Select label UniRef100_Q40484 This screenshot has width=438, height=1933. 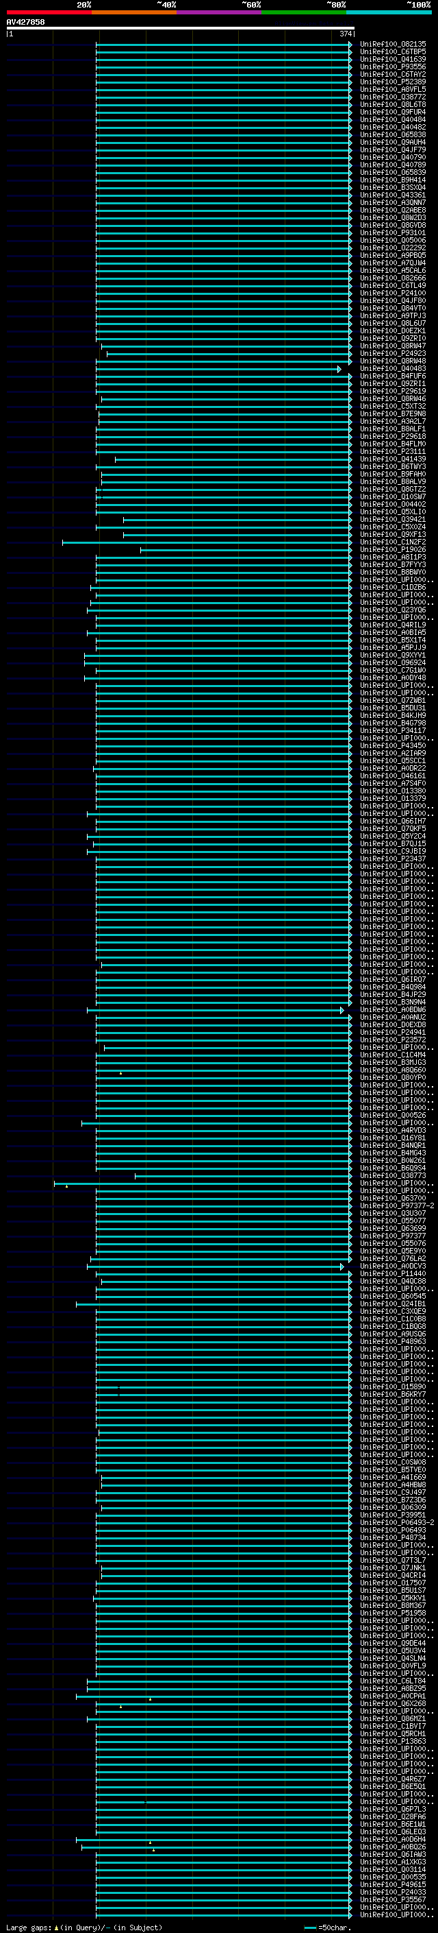click(x=393, y=119)
